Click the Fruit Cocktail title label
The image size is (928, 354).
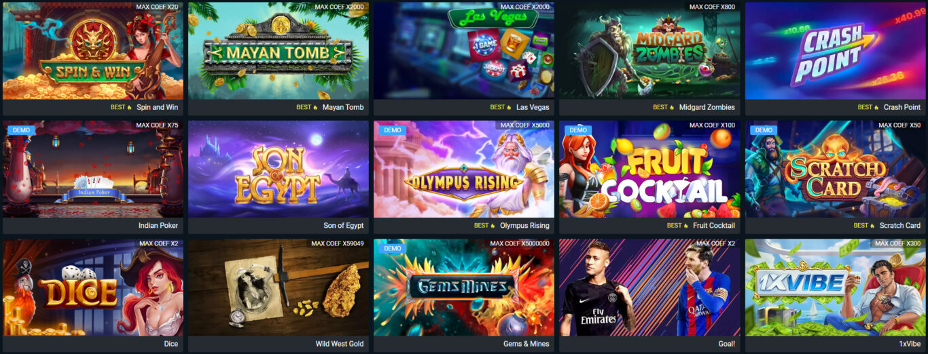pyautogui.click(x=714, y=226)
